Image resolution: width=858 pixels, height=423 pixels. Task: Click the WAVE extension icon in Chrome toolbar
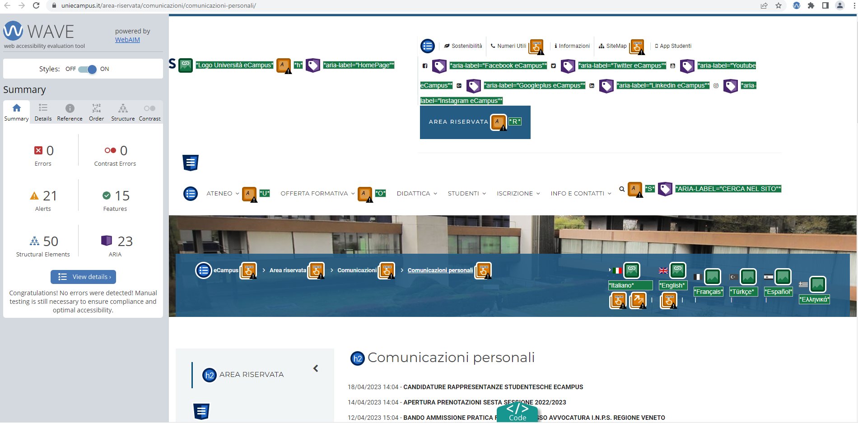797,5
